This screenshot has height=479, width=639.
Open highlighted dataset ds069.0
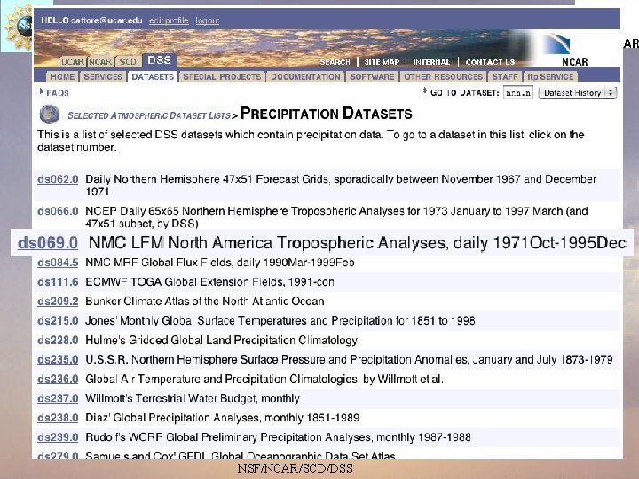(48, 243)
